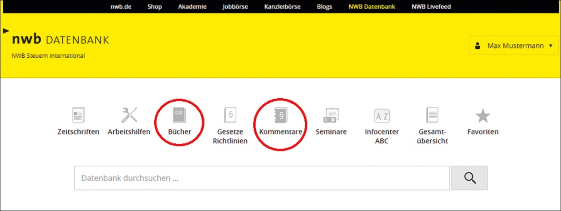Select Kanzleibörse in top navigation

(x=282, y=7)
